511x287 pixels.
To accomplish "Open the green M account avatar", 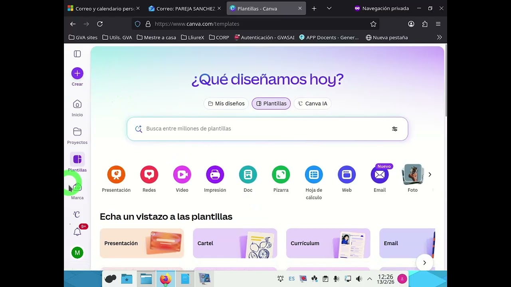I will pyautogui.click(x=77, y=253).
